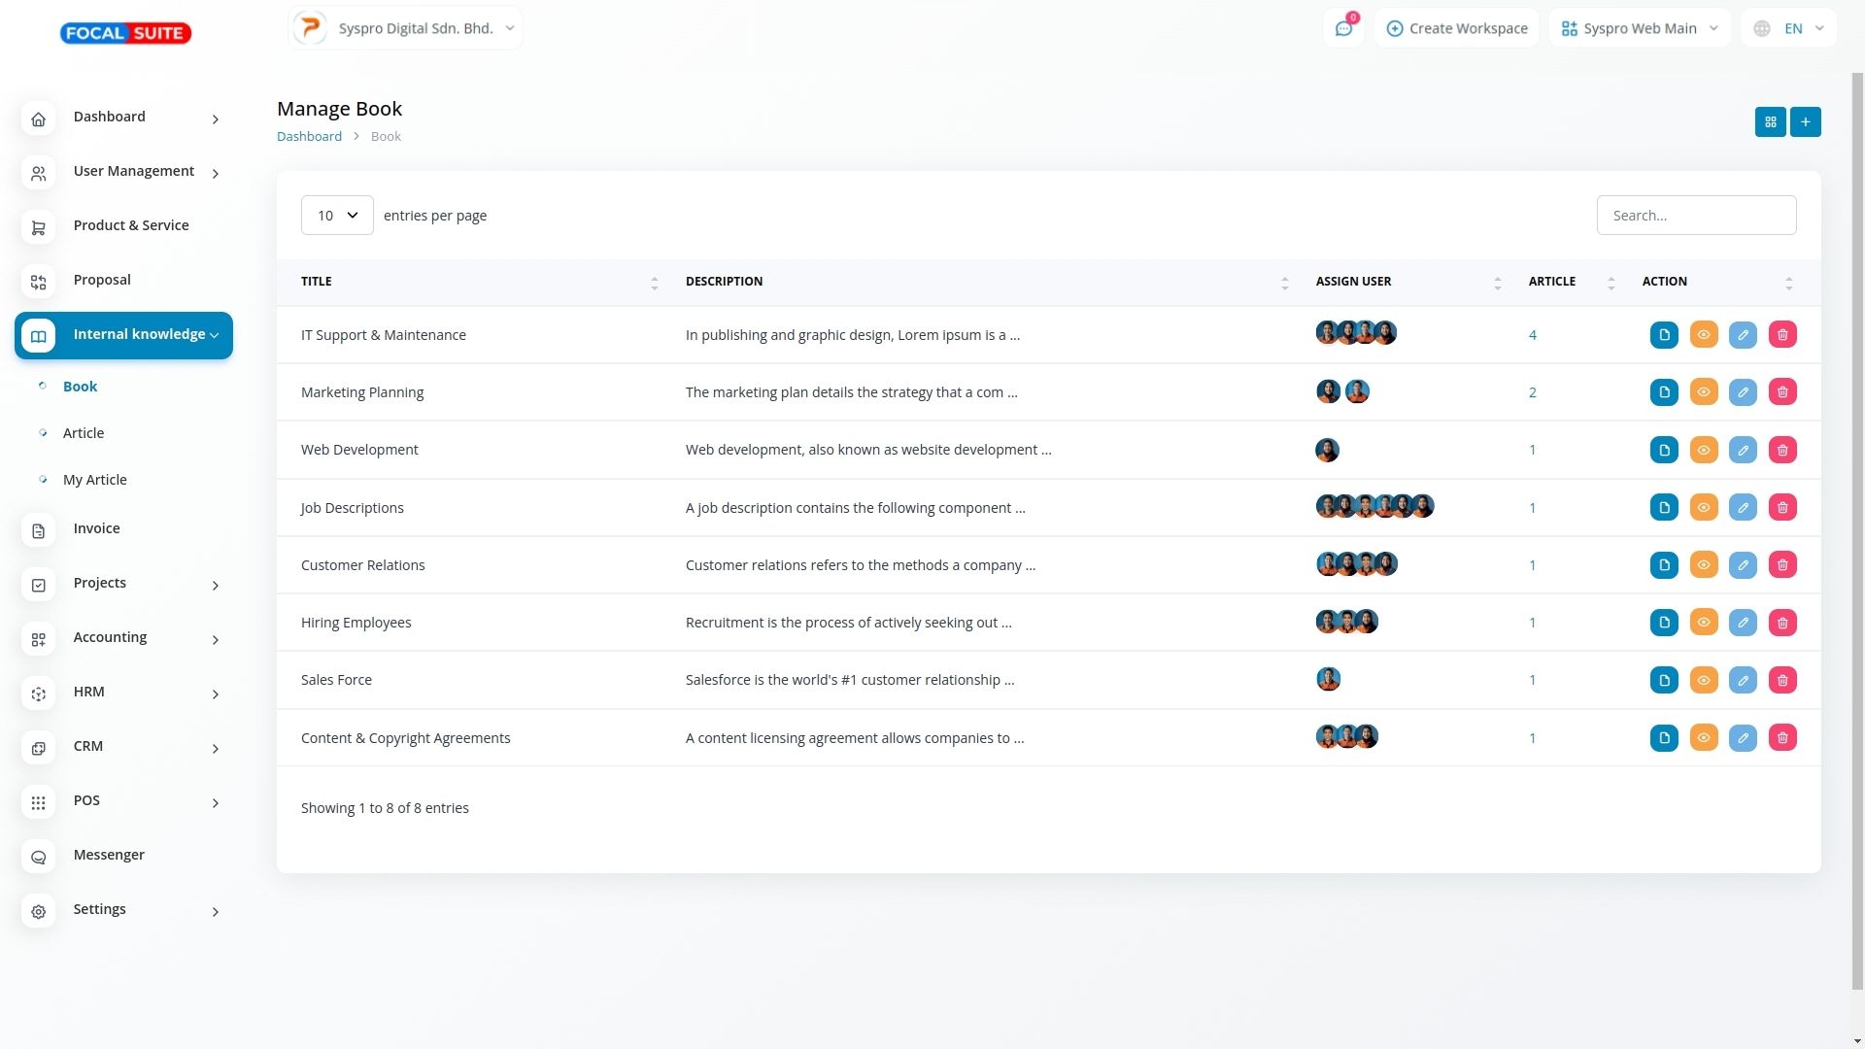Open articles document icon for Job Descriptions

1664,508
